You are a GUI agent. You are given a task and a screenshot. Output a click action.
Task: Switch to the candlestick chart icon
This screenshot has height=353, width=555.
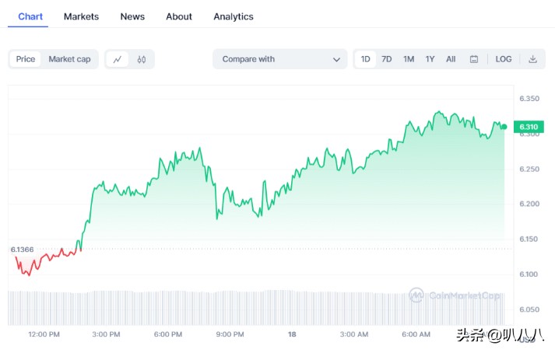point(141,59)
